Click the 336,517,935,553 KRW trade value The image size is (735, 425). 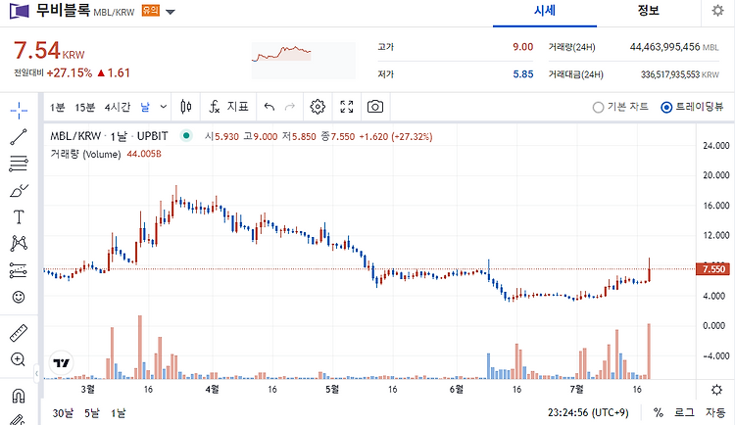coord(680,74)
